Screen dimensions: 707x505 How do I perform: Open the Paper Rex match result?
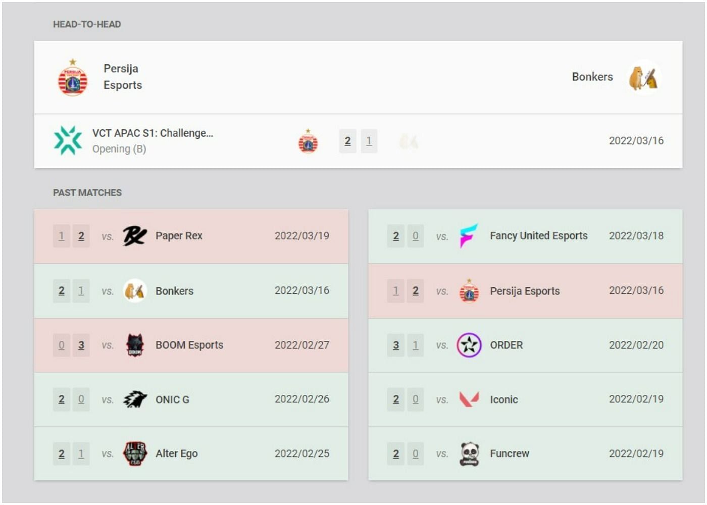(191, 236)
